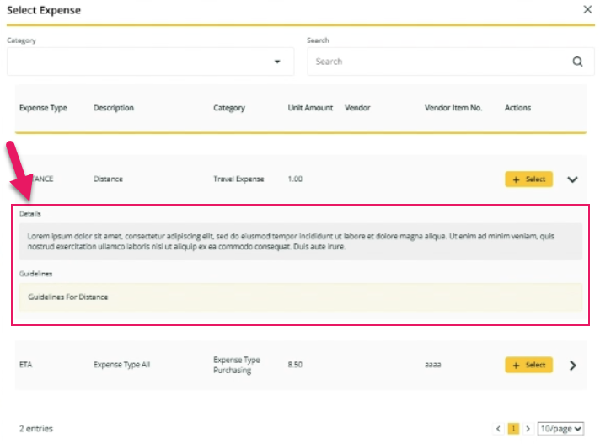Click the Expense Type All description
The image size is (600, 444).
coord(121,365)
